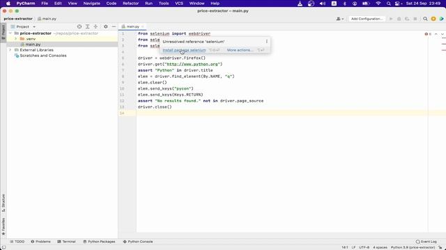The image size is (446, 250).
Task: Open the Terminal tool window
Action: coord(66,242)
